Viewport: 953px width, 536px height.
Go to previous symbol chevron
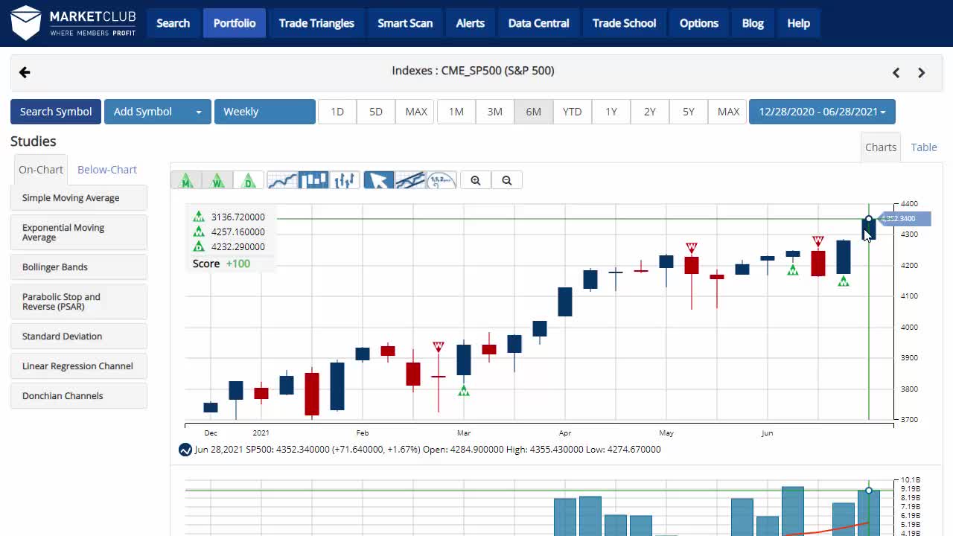click(x=896, y=72)
